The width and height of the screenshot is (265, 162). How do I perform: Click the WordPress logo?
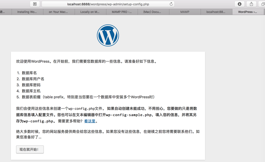click(x=108, y=35)
